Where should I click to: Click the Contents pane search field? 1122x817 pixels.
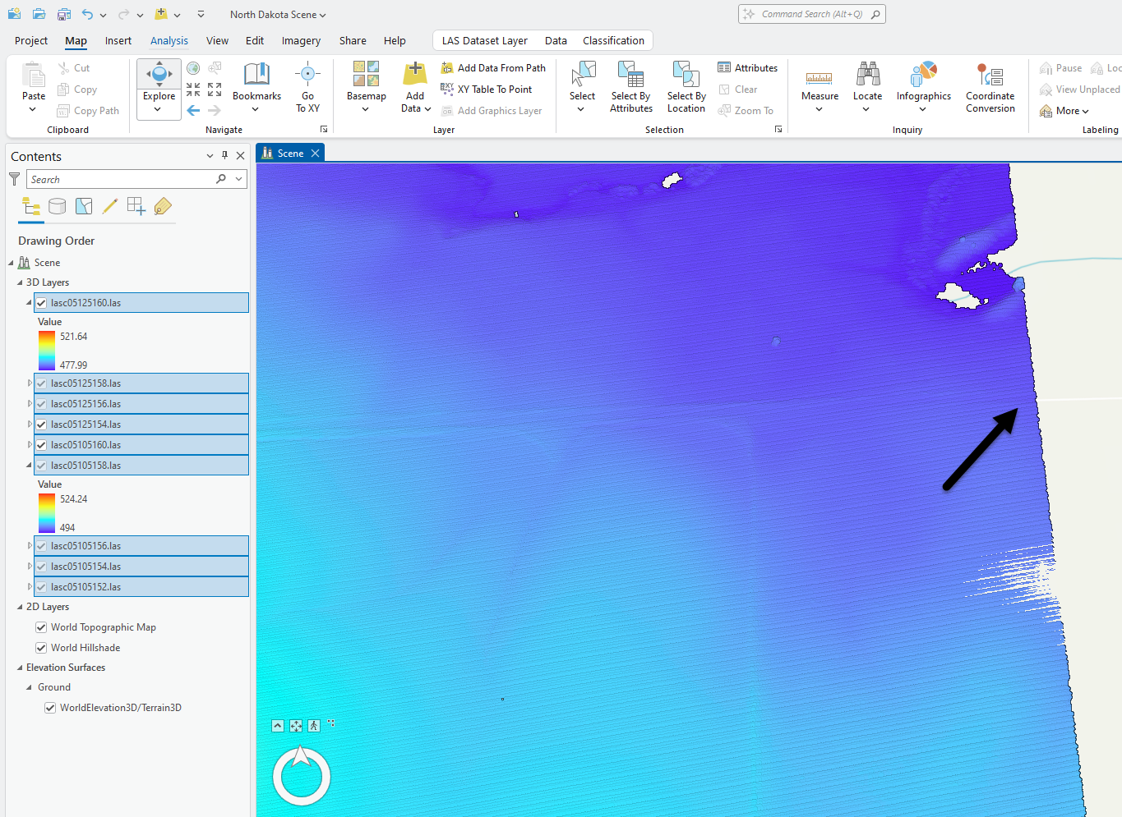pos(120,180)
